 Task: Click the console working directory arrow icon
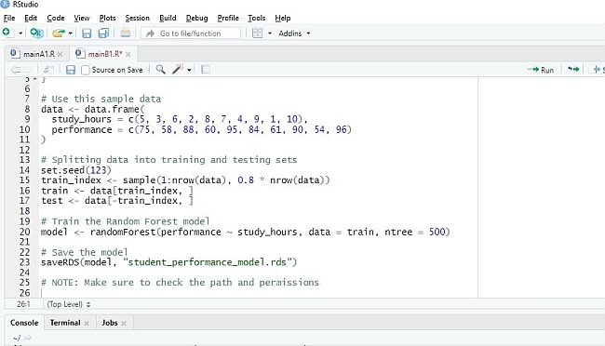(27, 338)
